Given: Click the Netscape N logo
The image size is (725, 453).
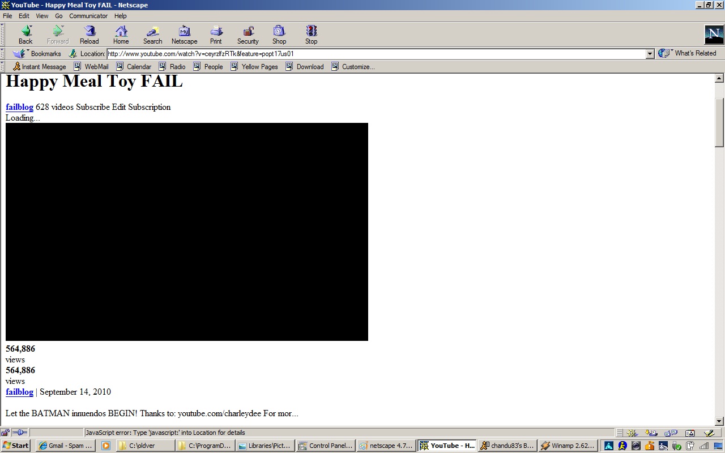Looking at the screenshot, I should tap(714, 35).
